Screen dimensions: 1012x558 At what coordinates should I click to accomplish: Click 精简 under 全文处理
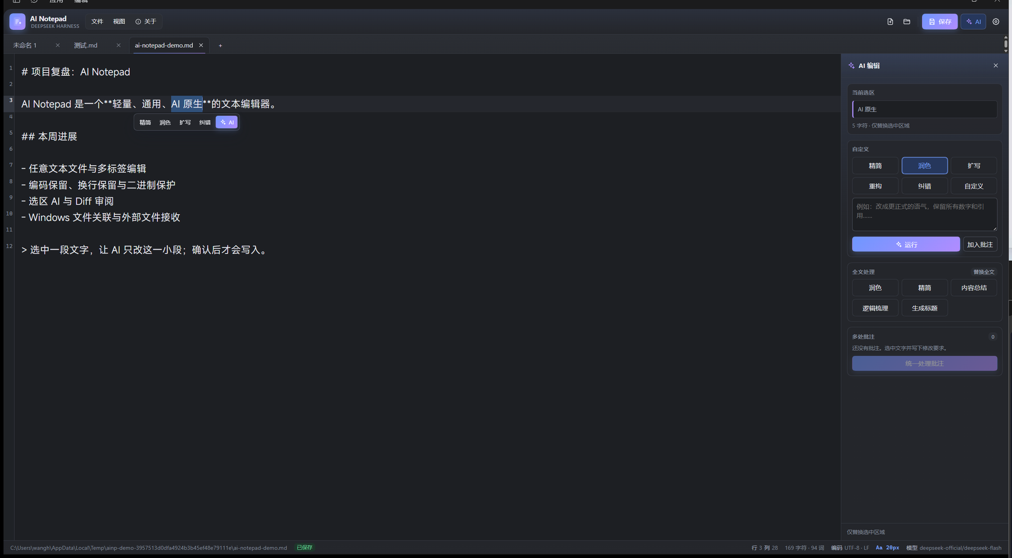coord(924,288)
